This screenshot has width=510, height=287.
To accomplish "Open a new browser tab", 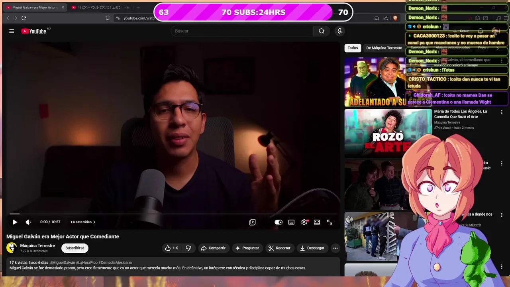I will (x=138, y=7).
